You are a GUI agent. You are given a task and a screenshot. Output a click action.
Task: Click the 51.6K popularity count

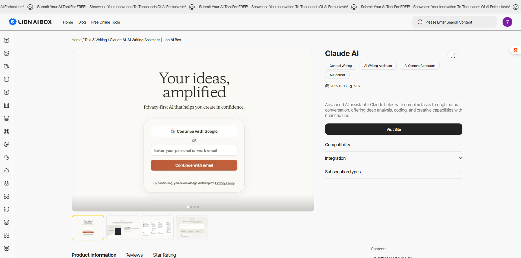coord(358,86)
